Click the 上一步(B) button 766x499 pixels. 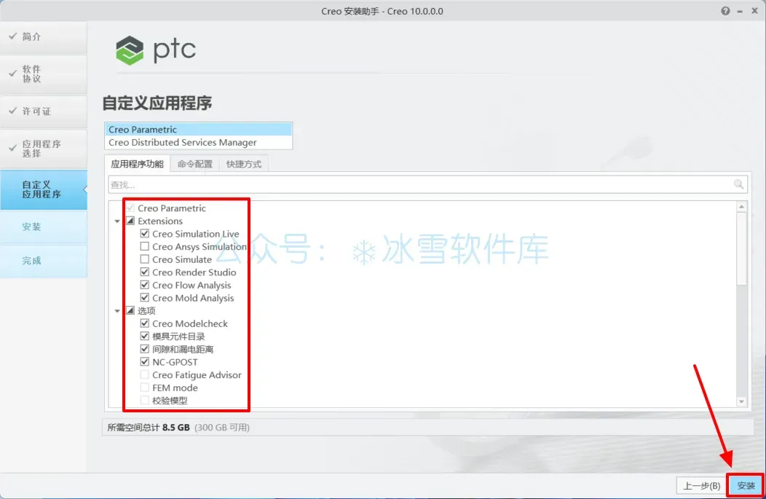[701, 486]
